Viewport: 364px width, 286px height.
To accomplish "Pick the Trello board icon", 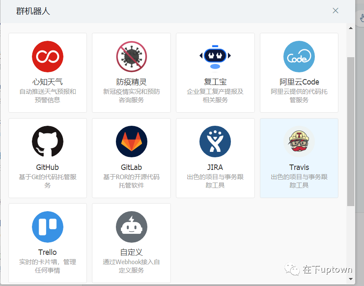I will tap(47, 227).
